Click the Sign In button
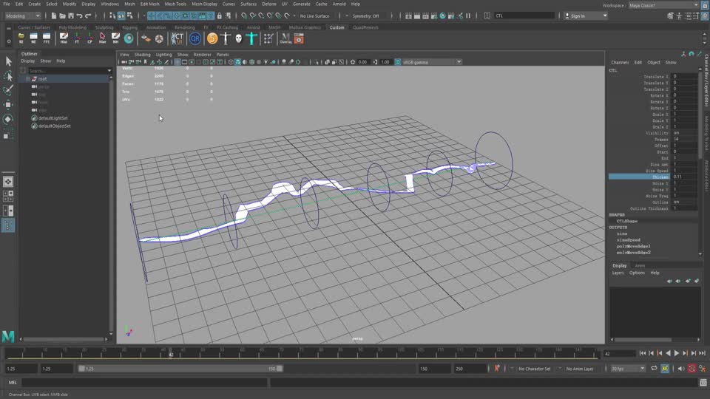The height and width of the screenshot is (399, 710). click(577, 16)
